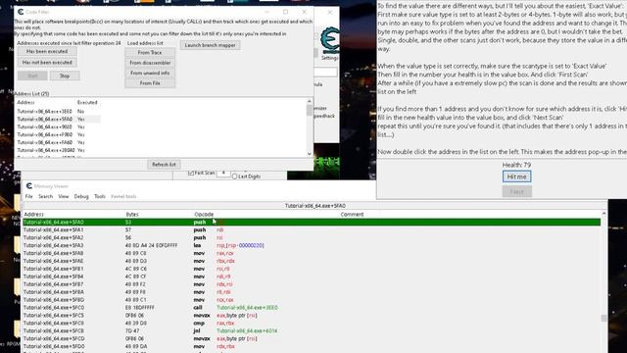Click the Comment column header in Memory Viewer
The height and width of the screenshot is (353, 627).
point(352,215)
